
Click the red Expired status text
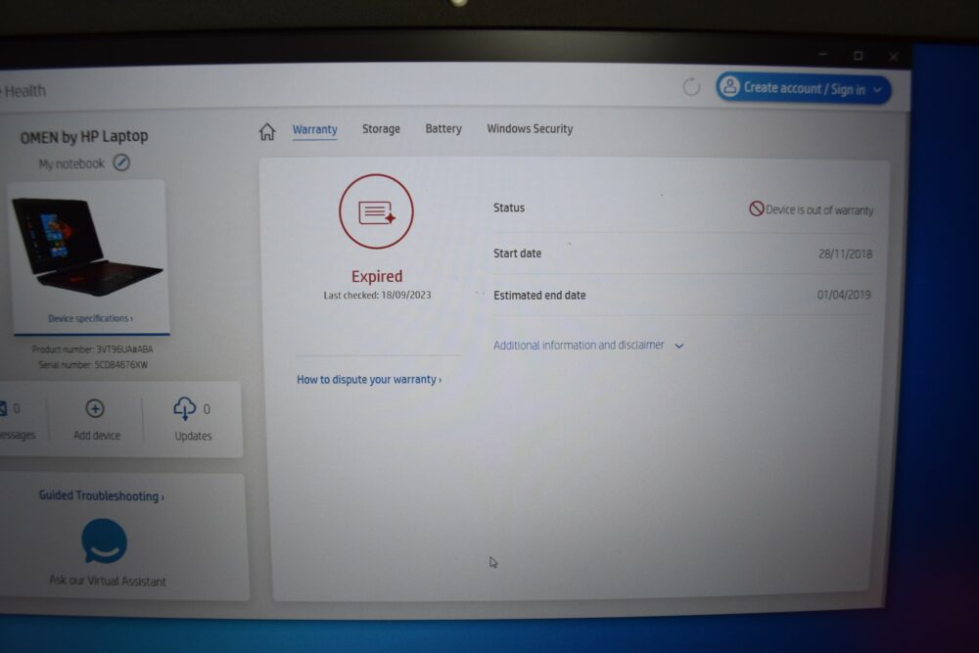pyautogui.click(x=377, y=276)
